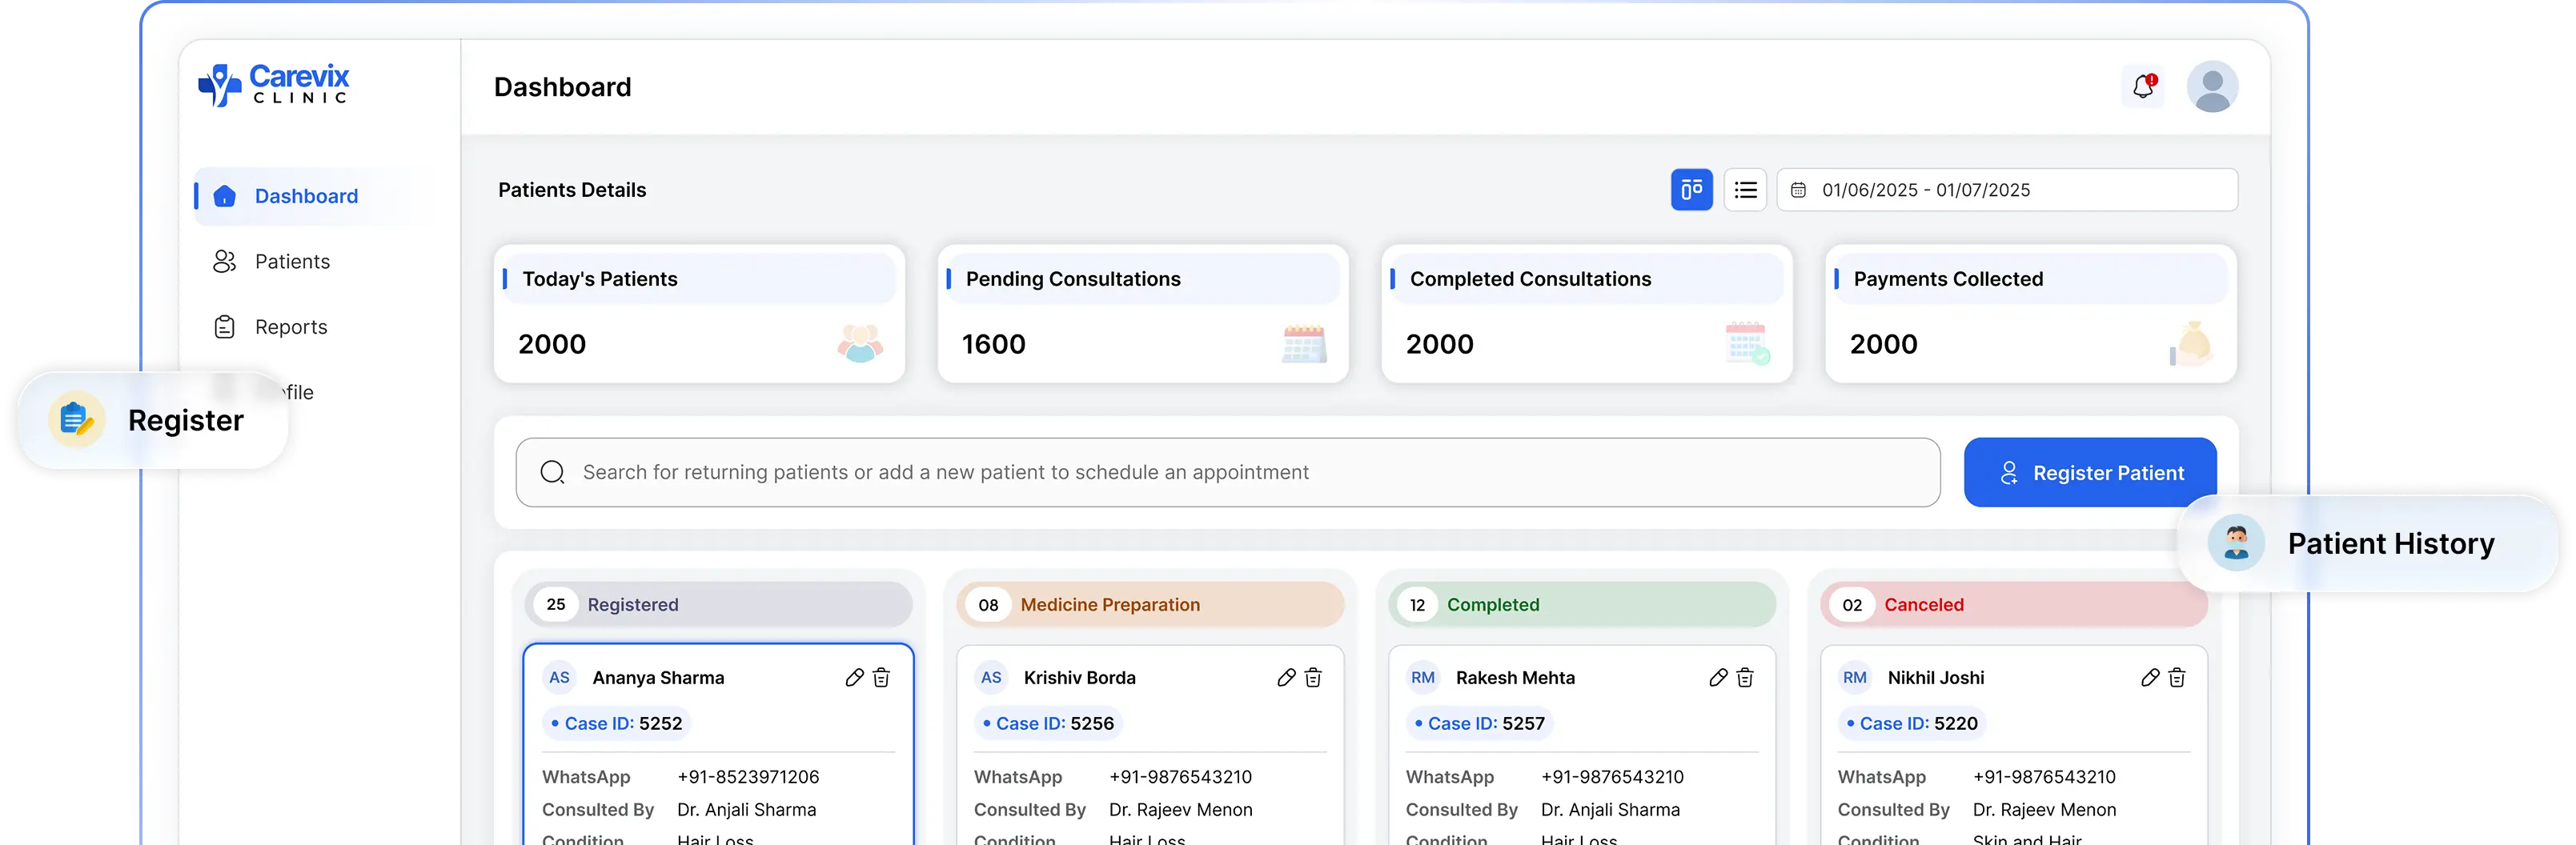Delete Krishiv Borda's record

(1313, 678)
